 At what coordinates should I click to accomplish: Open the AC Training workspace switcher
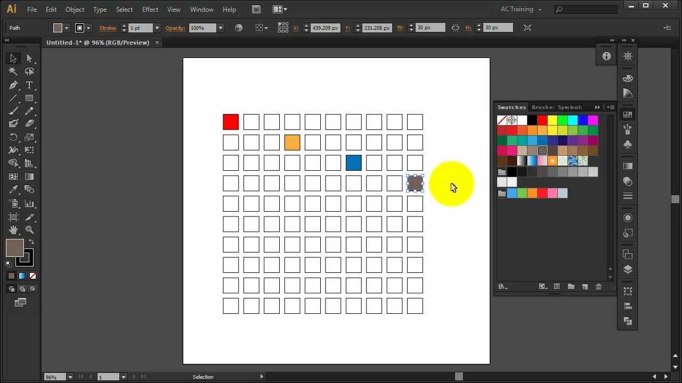[x=521, y=9]
